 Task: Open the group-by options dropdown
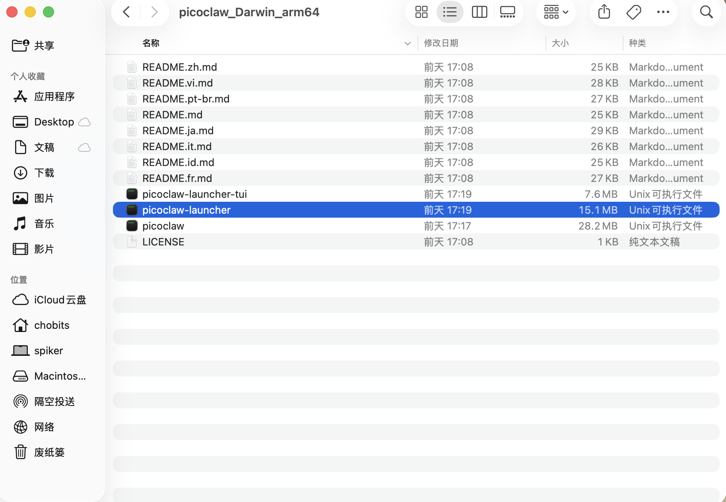(555, 12)
